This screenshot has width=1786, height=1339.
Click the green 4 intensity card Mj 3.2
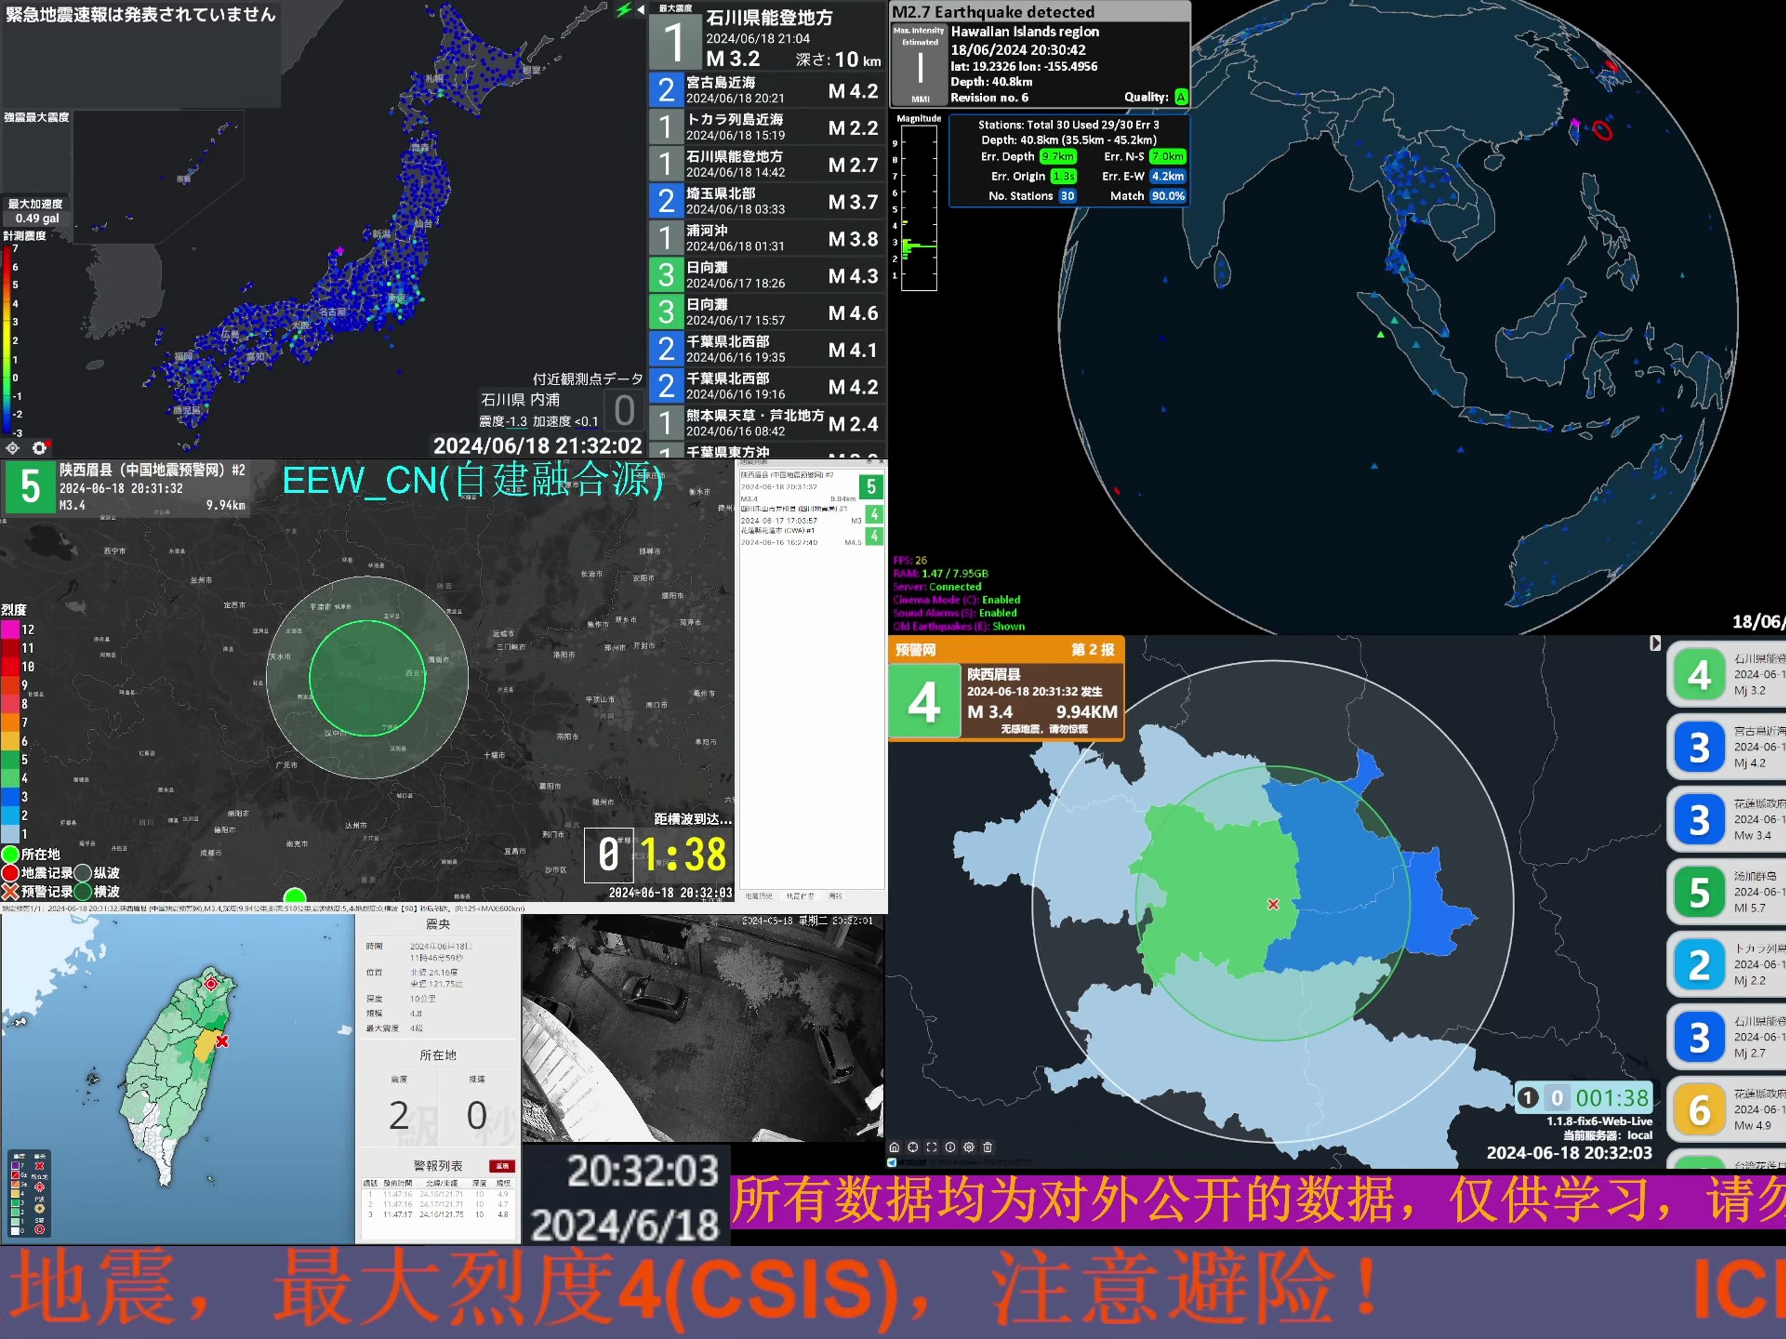[1726, 674]
